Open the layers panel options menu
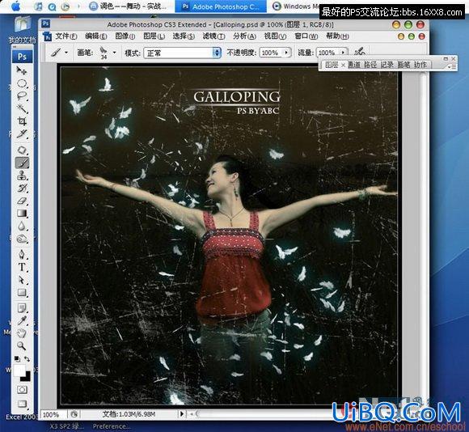This screenshot has height=432, width=469. [453, 66]
